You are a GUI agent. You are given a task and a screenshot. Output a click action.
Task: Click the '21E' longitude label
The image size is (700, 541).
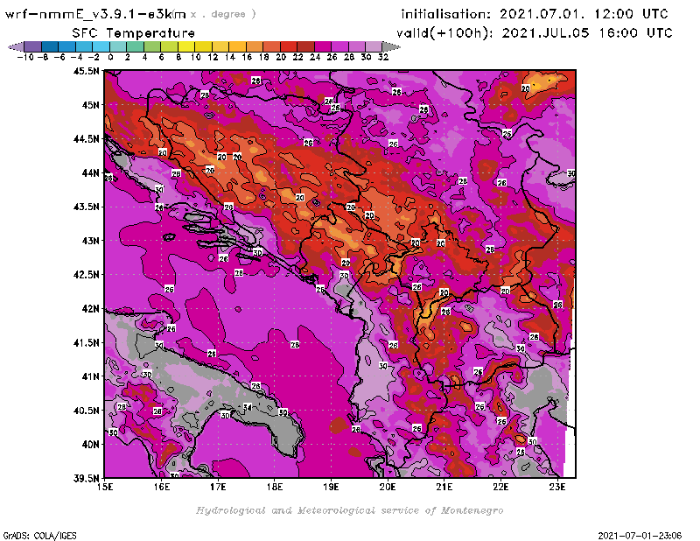444,487
